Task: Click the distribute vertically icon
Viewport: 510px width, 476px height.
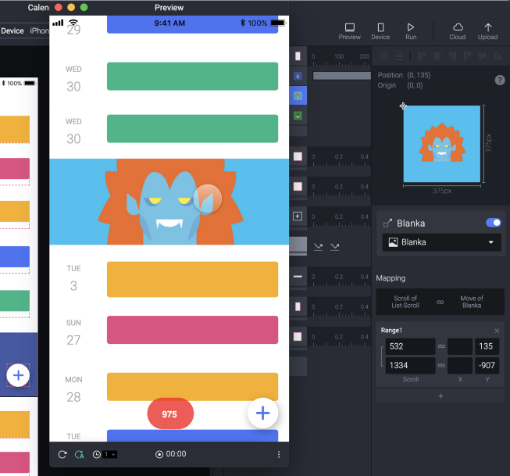Action: click(399, 56)
